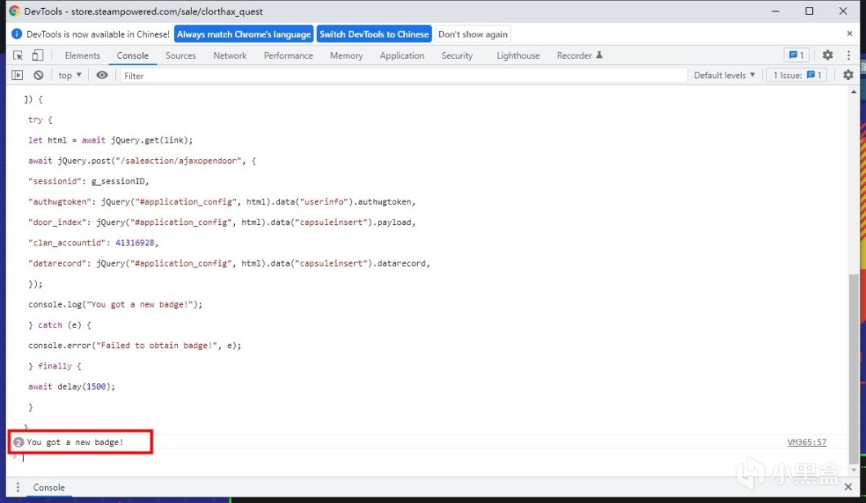
Task: Select the Recorder tab
Action: click(580, 55)
